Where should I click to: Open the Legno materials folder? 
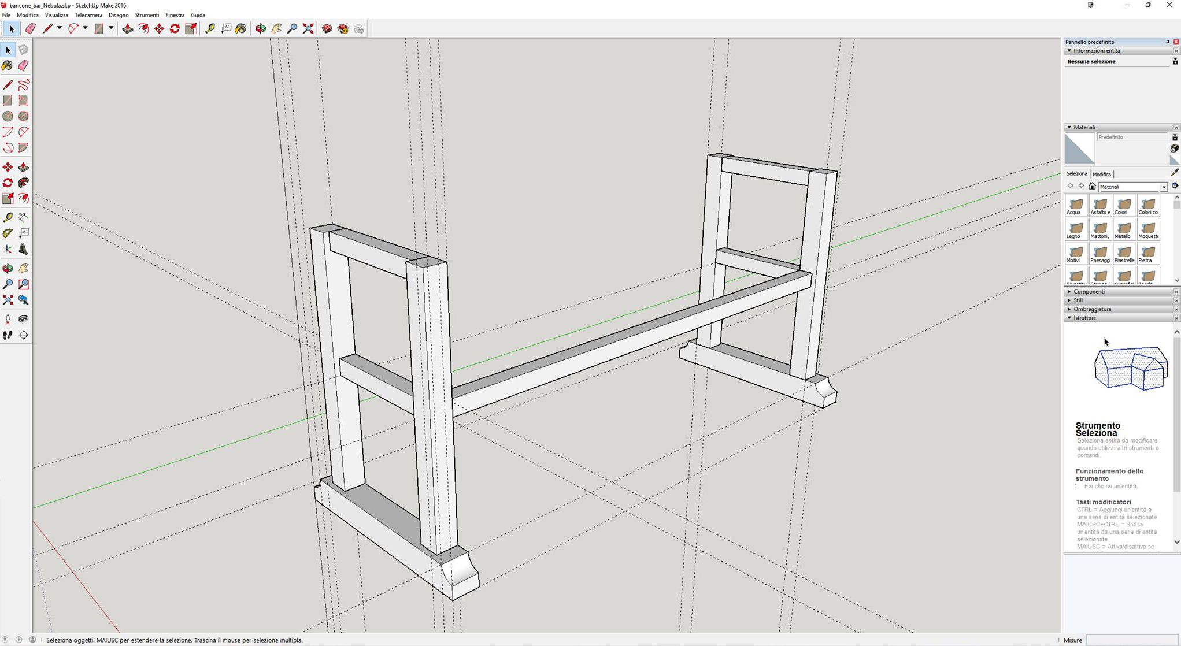coord(1076,230)
